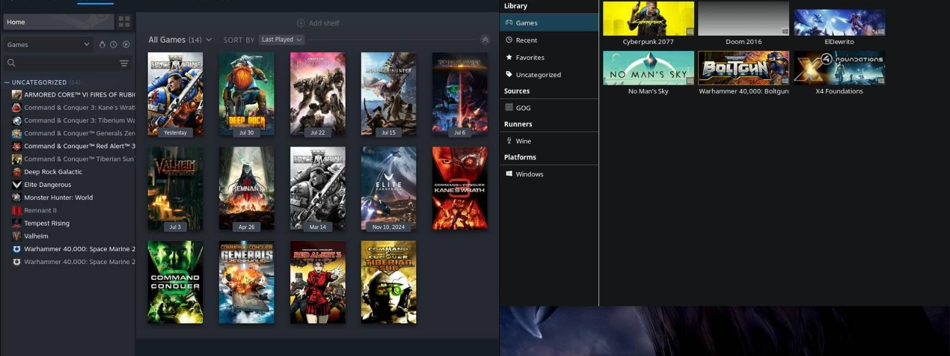Expand the All Games shelf selector chevron
Screen dimensions: 950x356
click(x=209, y=40)
